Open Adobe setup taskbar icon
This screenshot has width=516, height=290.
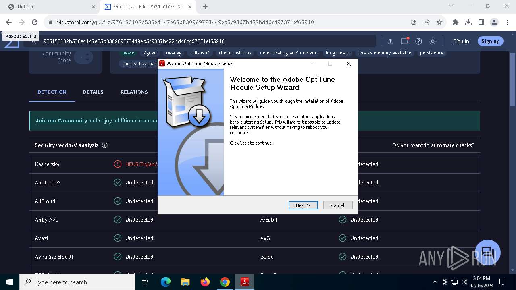pyautogui.click(x=245, y=282)
